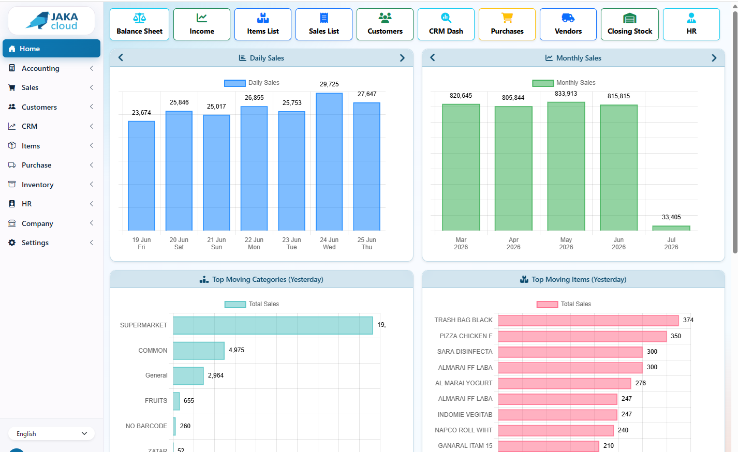Open the Inventory sidebar menu item
738x452 pixels.
point(51,185)
